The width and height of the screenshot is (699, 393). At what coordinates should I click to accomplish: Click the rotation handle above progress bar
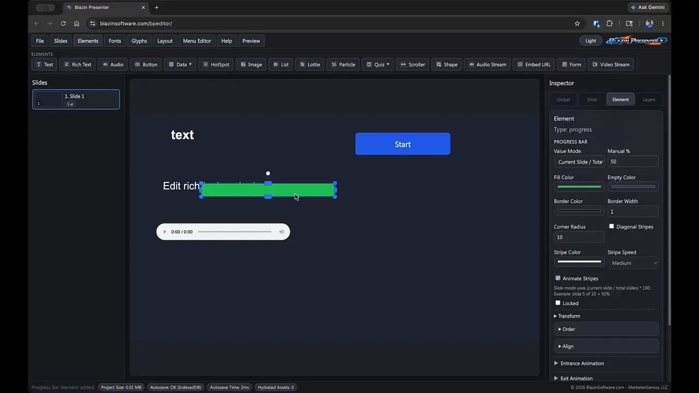tap(268, 174)
